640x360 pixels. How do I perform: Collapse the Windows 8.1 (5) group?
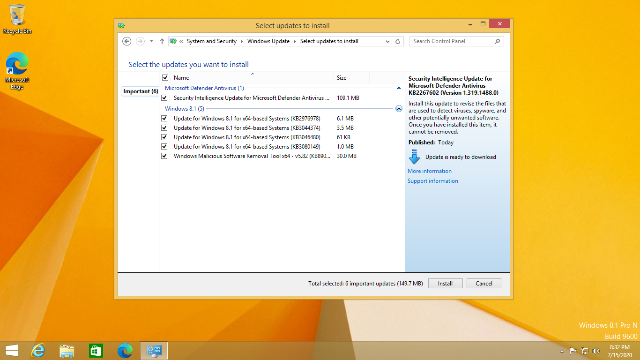399,109
